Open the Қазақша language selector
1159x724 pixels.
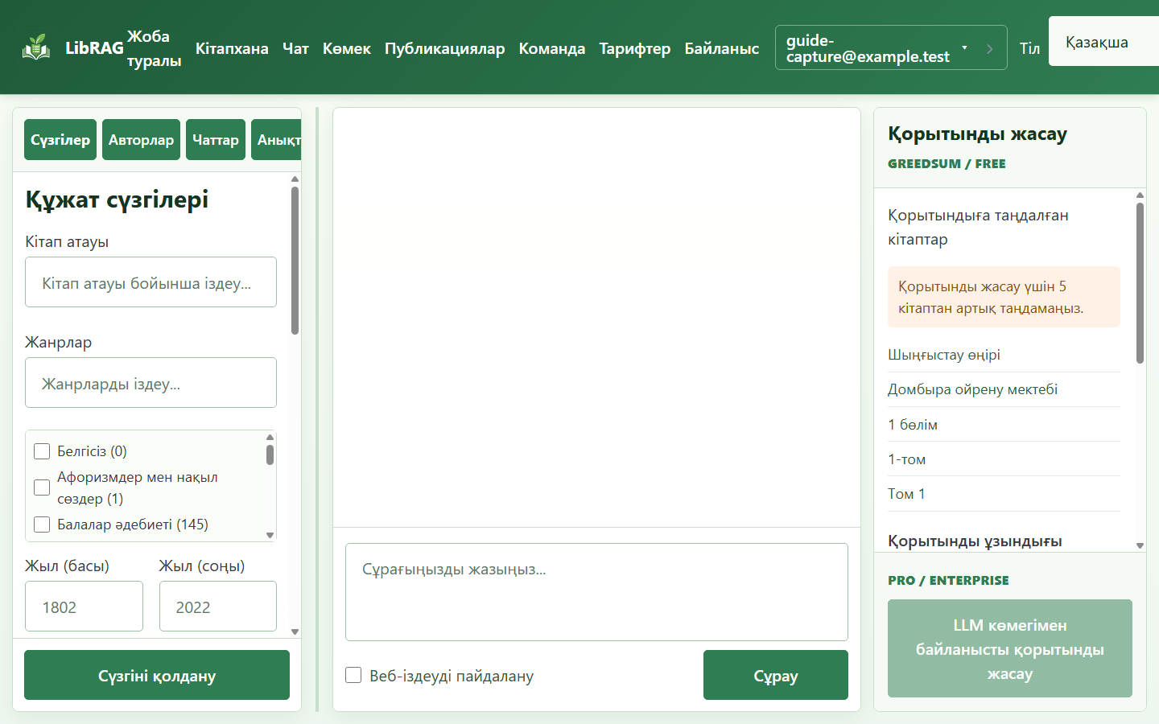1103,42
